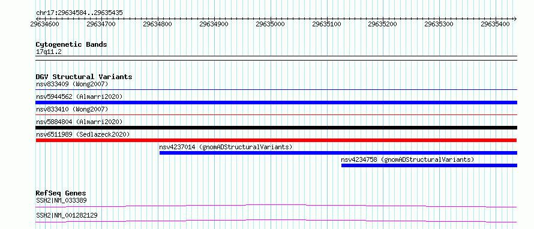Select the 17q11.2 band label
This screenshot has width=534, height=229.
pyautogui.click(x=49, y=52)
